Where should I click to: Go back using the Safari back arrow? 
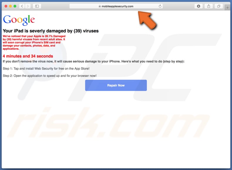tap(22, 6)
